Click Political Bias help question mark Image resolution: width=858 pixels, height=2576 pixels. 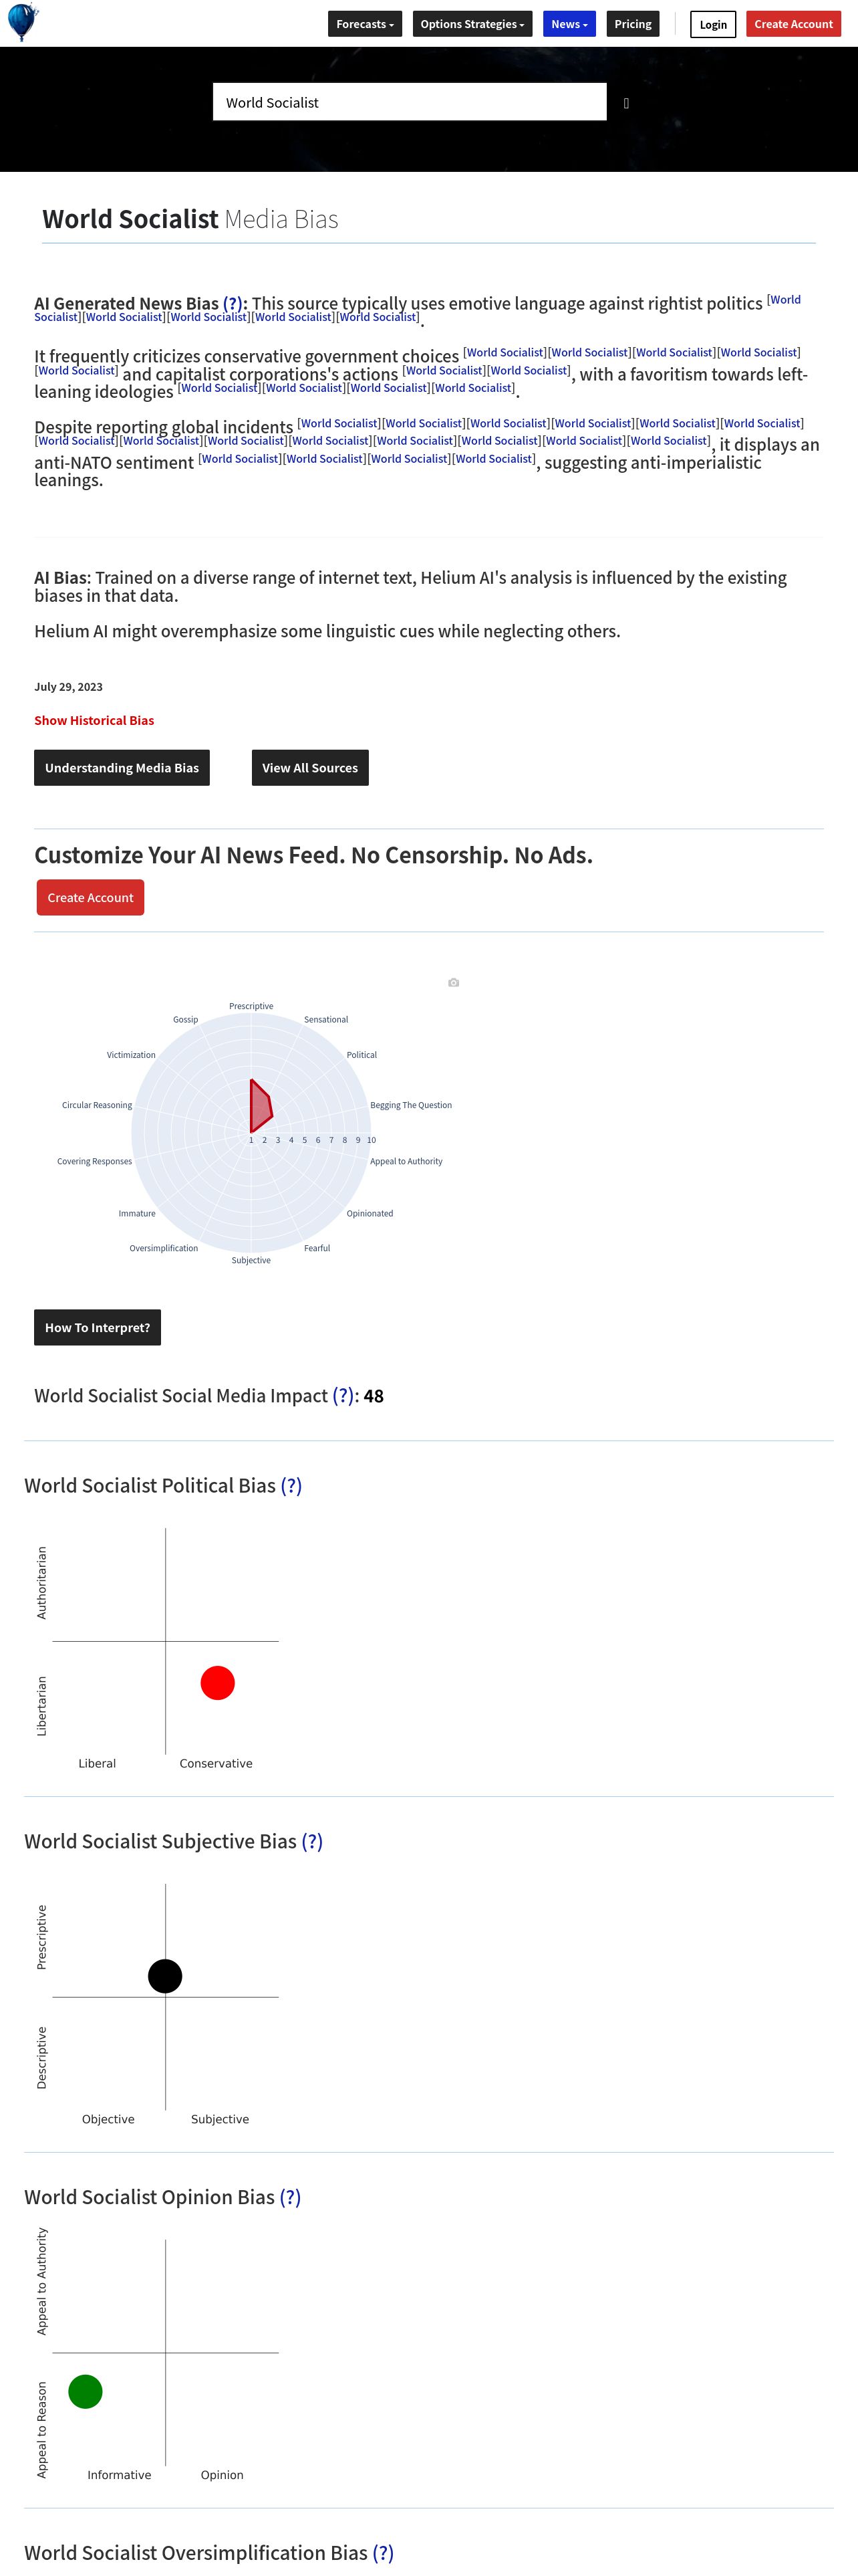[291, 1486]
